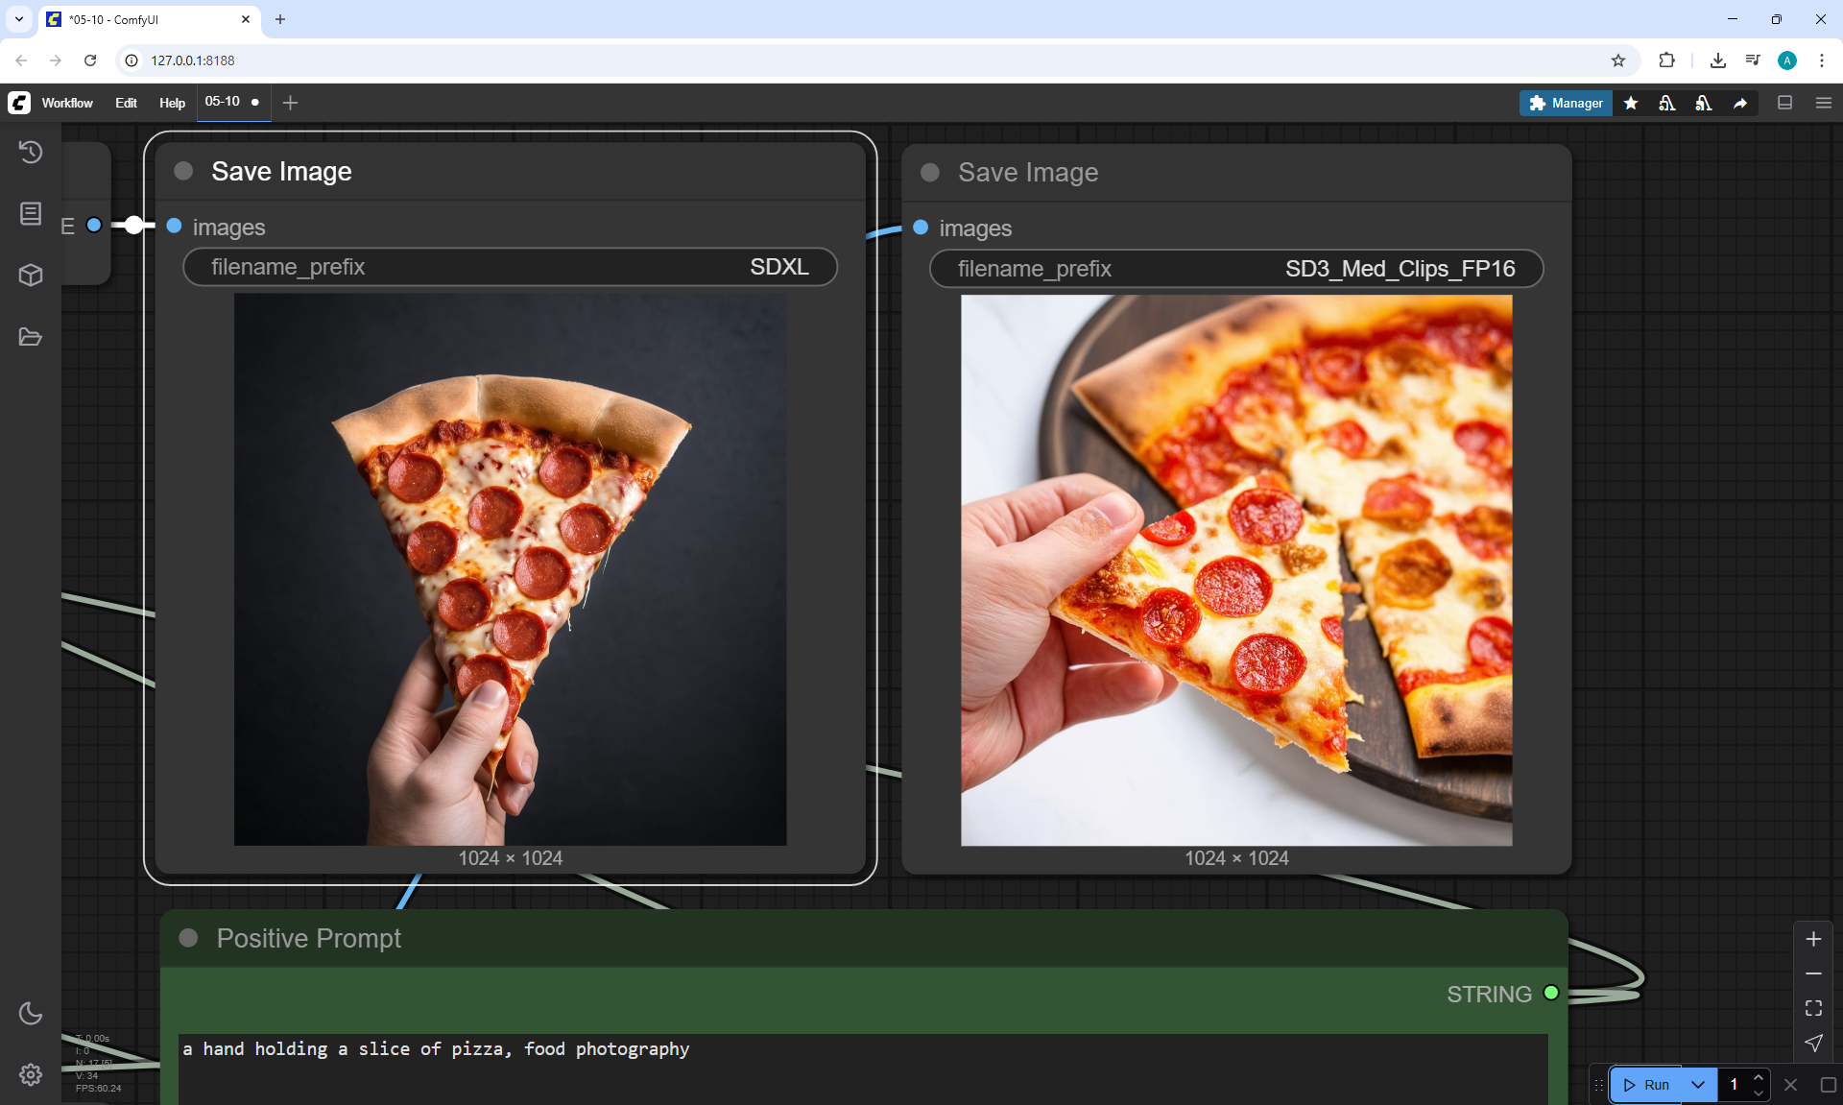Image resolution: width=1843 pixels, height=1105 pixels.
Task: Collapse the SDXL Save Image node dot
Action: (x=183, y=171)
